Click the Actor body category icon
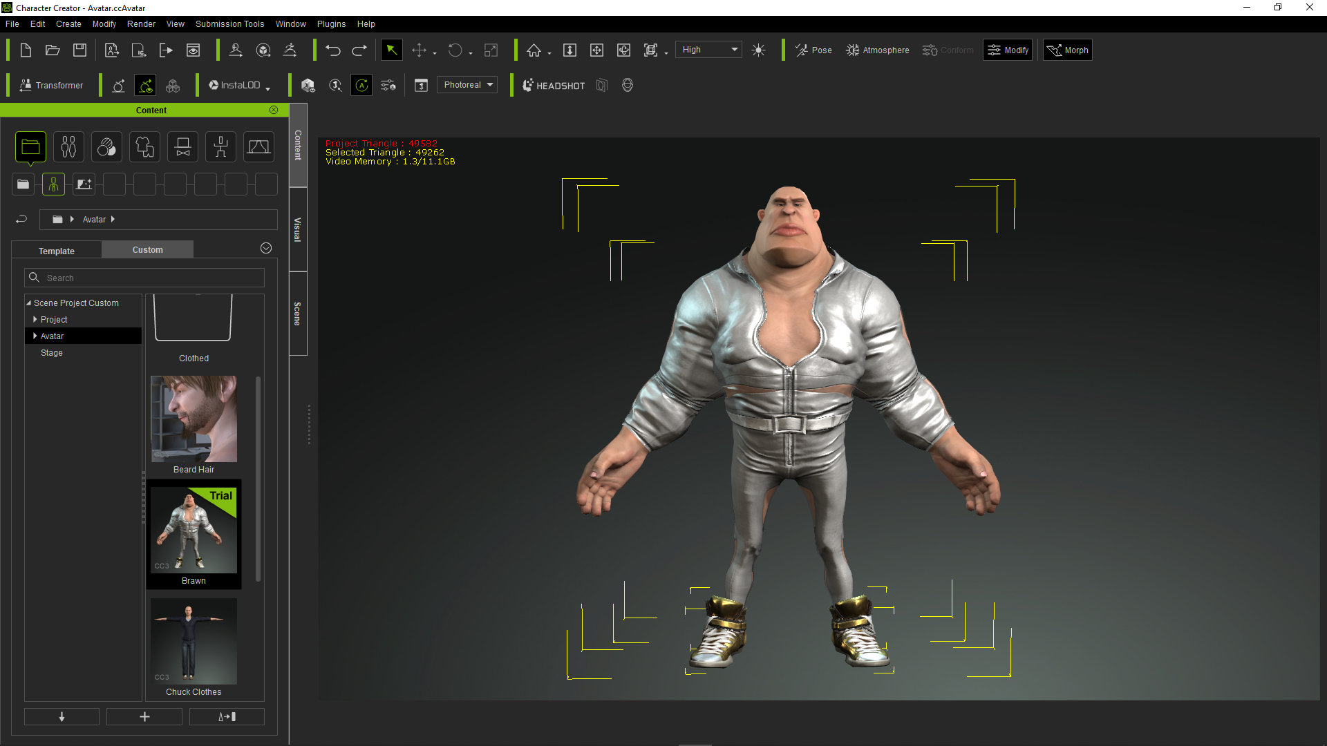The height and width of the screenshot is (746, 1327). (x=68, y=146)
